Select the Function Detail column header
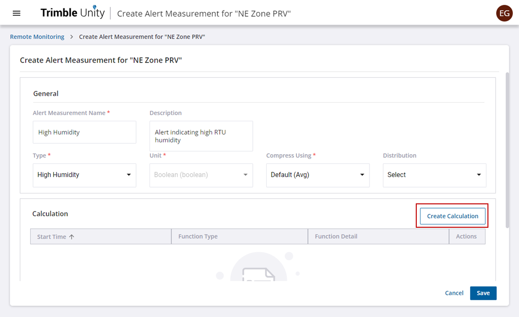 point(336,236)
